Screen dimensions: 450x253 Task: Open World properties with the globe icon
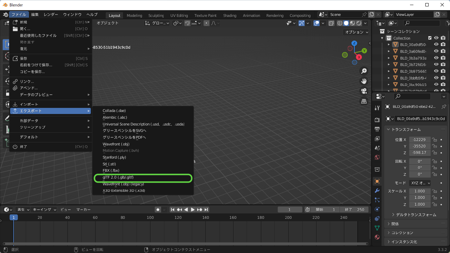coord(376,157)
